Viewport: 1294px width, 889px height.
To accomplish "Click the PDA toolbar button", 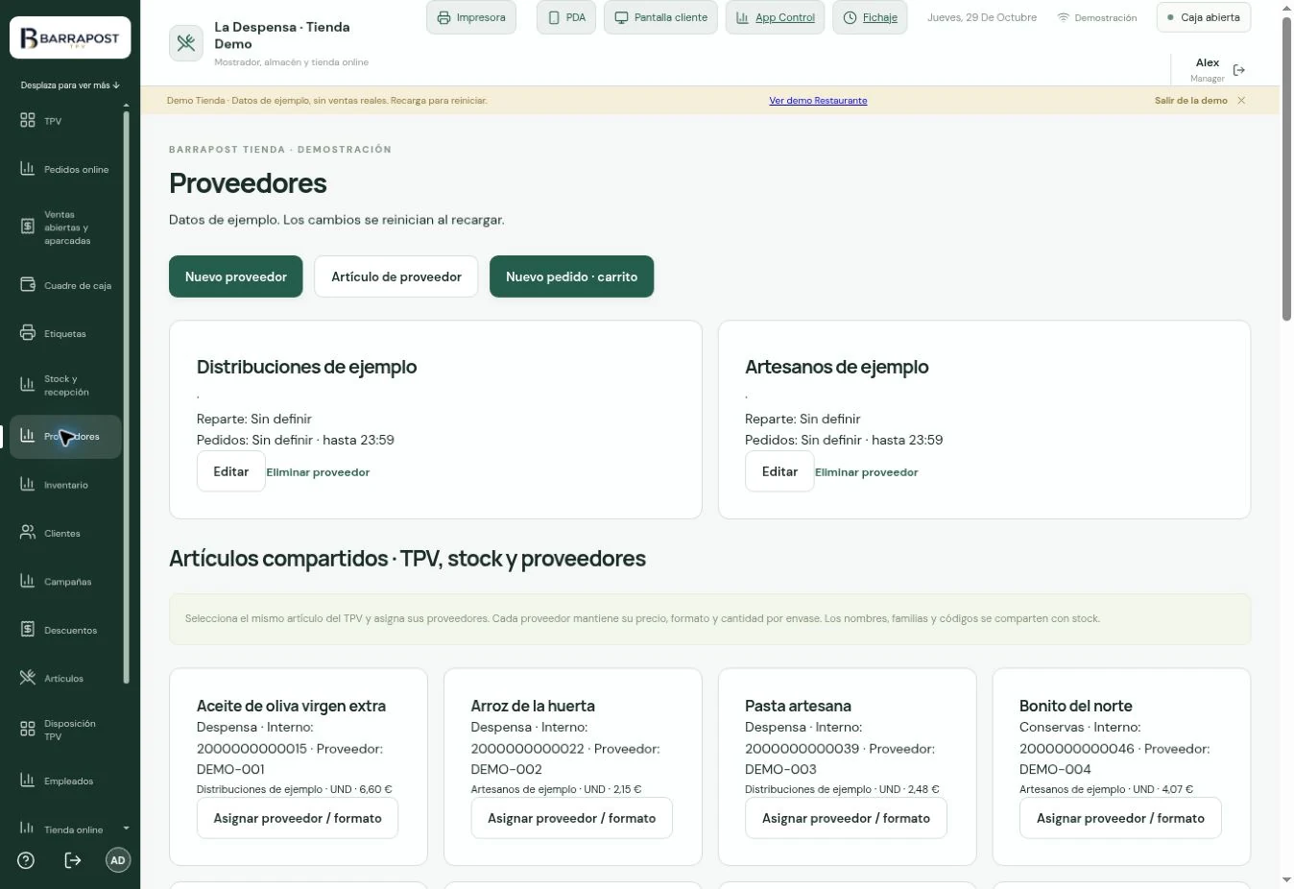I will (x=566, y=17).
